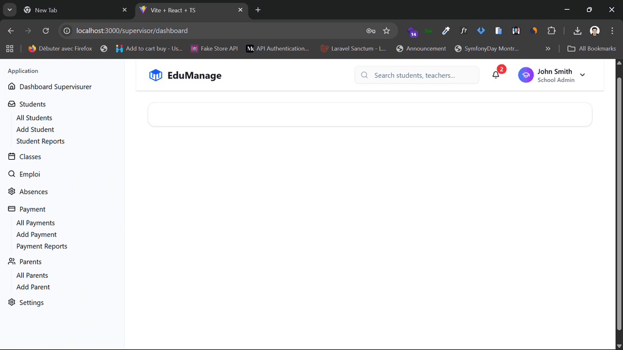Viewport: 623px width, 350px height.
Task: Open Chrome three-dot menu
Action: (612, 30)
